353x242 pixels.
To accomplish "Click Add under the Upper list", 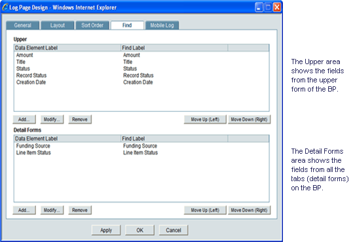I will coord(24,120).
